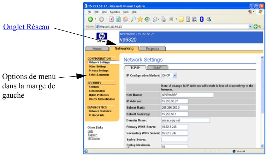Click the Secondary WINS Server field

point(175,133)
